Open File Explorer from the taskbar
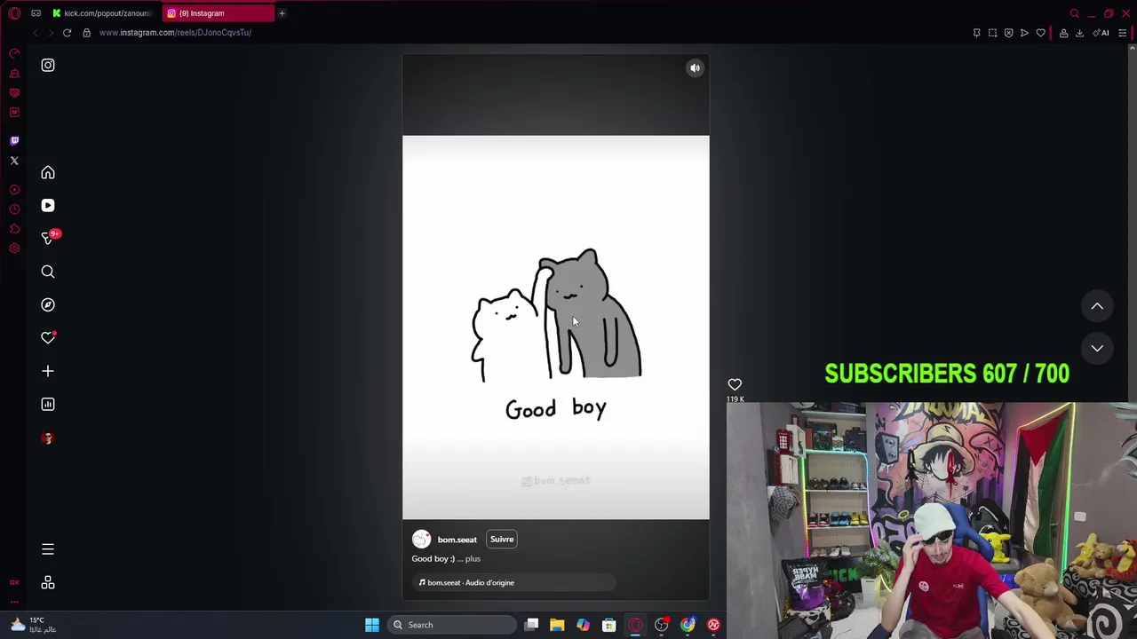 557,625
